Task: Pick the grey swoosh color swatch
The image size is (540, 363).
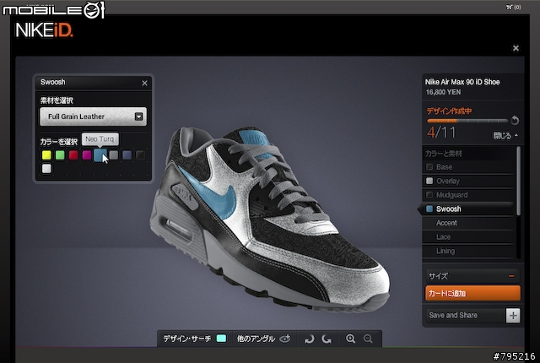Action: [114, 155]
